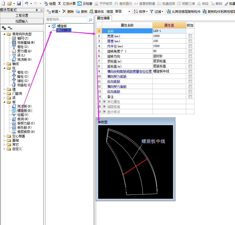Open 钢筋三维 rebar 3D view

pyautogui.click(x=186, y=3)
